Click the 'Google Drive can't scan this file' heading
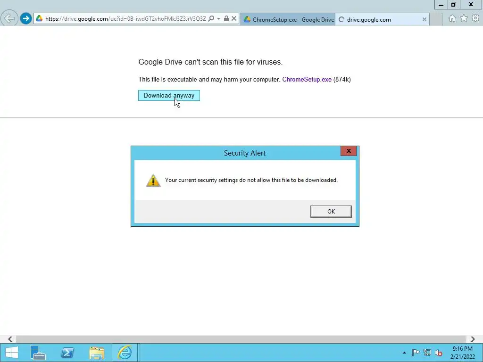Viewport: 483px width, 362px height. [x=210, y=62]
